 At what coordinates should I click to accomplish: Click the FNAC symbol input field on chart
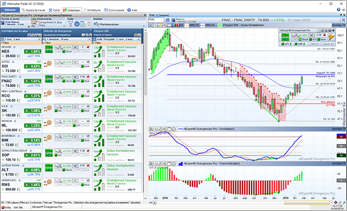[x=156, y=20]
